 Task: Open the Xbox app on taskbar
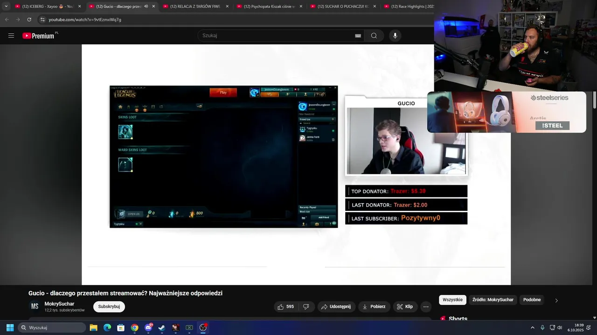pos(189,328)
